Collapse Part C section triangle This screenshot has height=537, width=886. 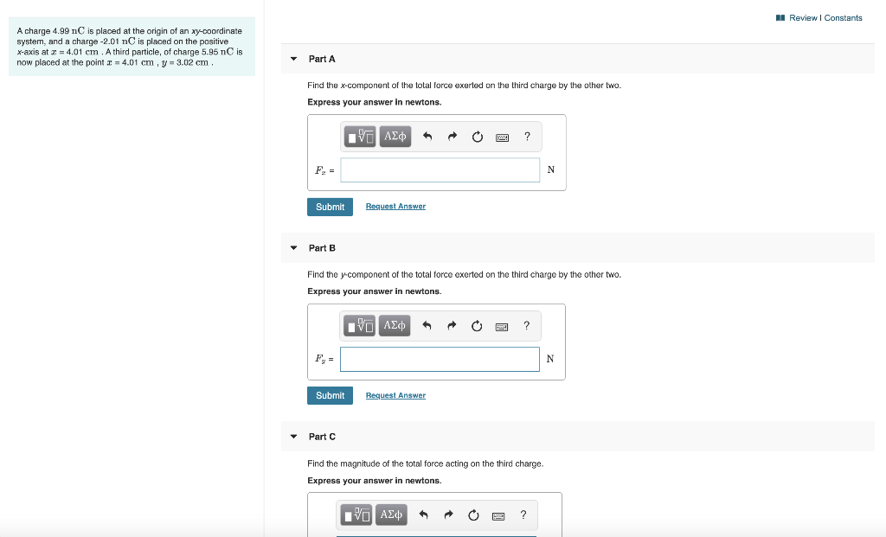pyautogui.click(x=294, y=437)
